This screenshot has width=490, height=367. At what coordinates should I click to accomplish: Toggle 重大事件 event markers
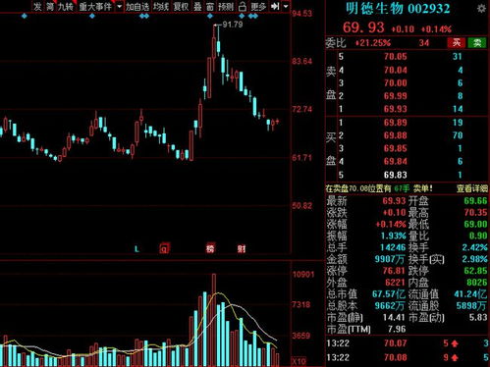pyautogui.click(x=95, y=6)
